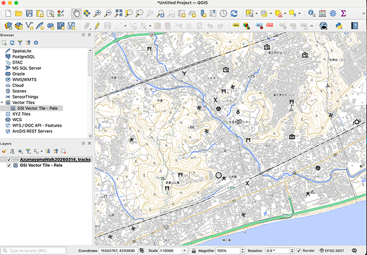Save the current project

[x=29, y=13]
